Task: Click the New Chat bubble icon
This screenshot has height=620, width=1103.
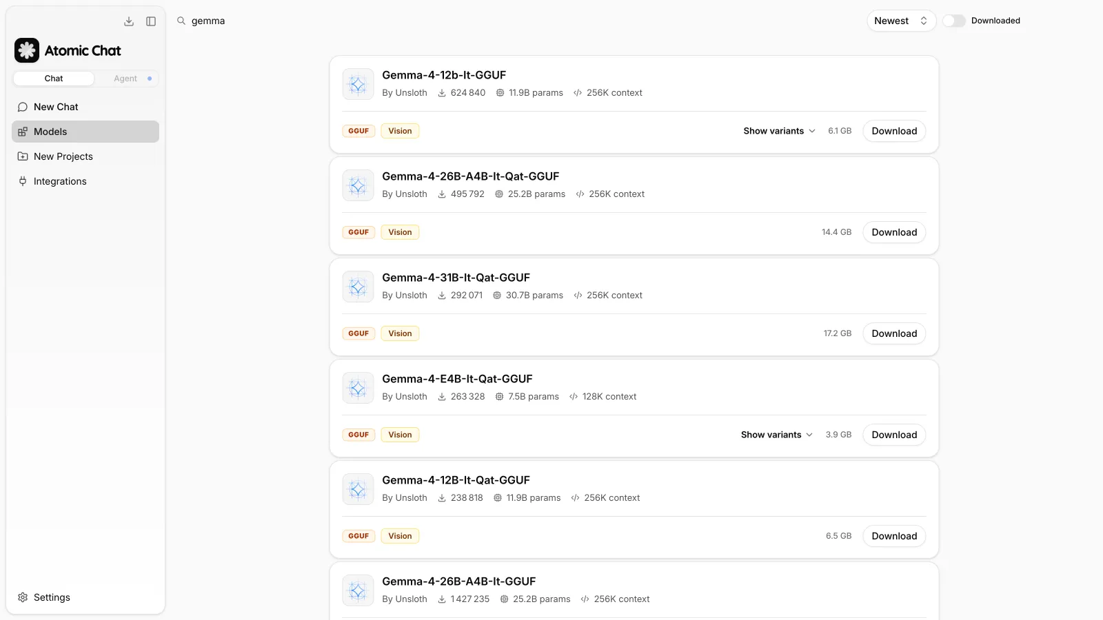Action: click(x=23, y=107)
